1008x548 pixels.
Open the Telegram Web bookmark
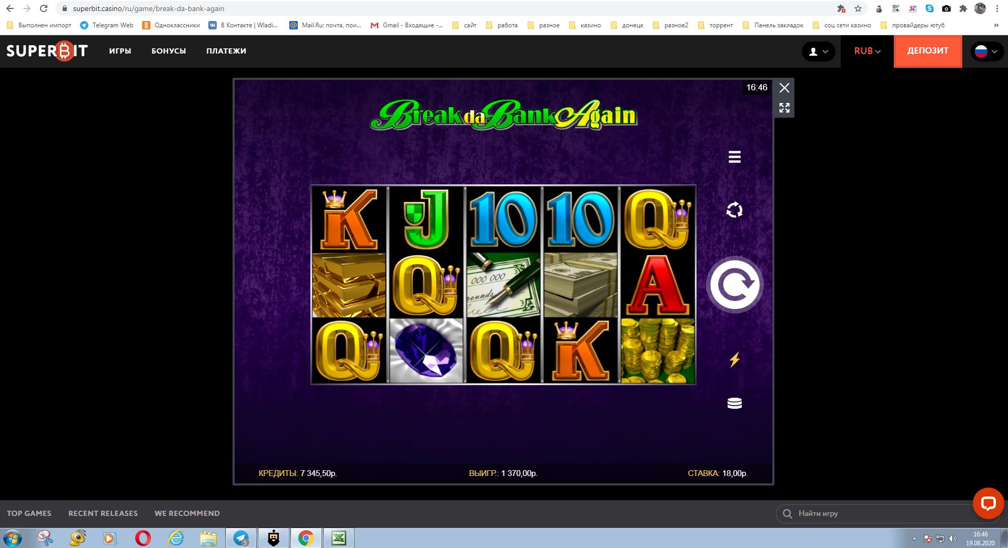coord(107,25)
